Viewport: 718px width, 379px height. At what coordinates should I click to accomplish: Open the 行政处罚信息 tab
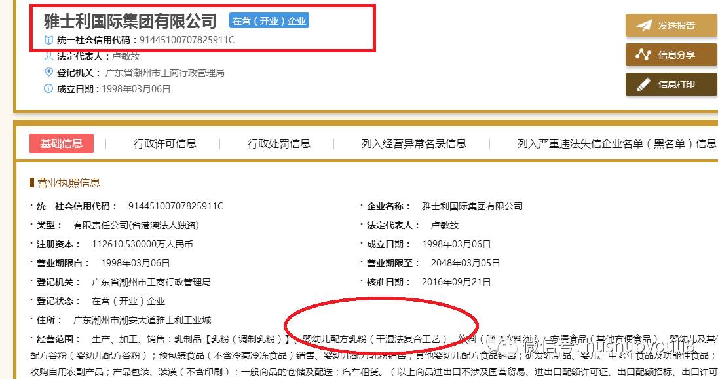(280, 143)
